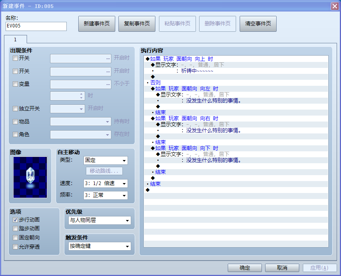Open the 独立开关 selection dropdown
341x276 pixels.
68,109
